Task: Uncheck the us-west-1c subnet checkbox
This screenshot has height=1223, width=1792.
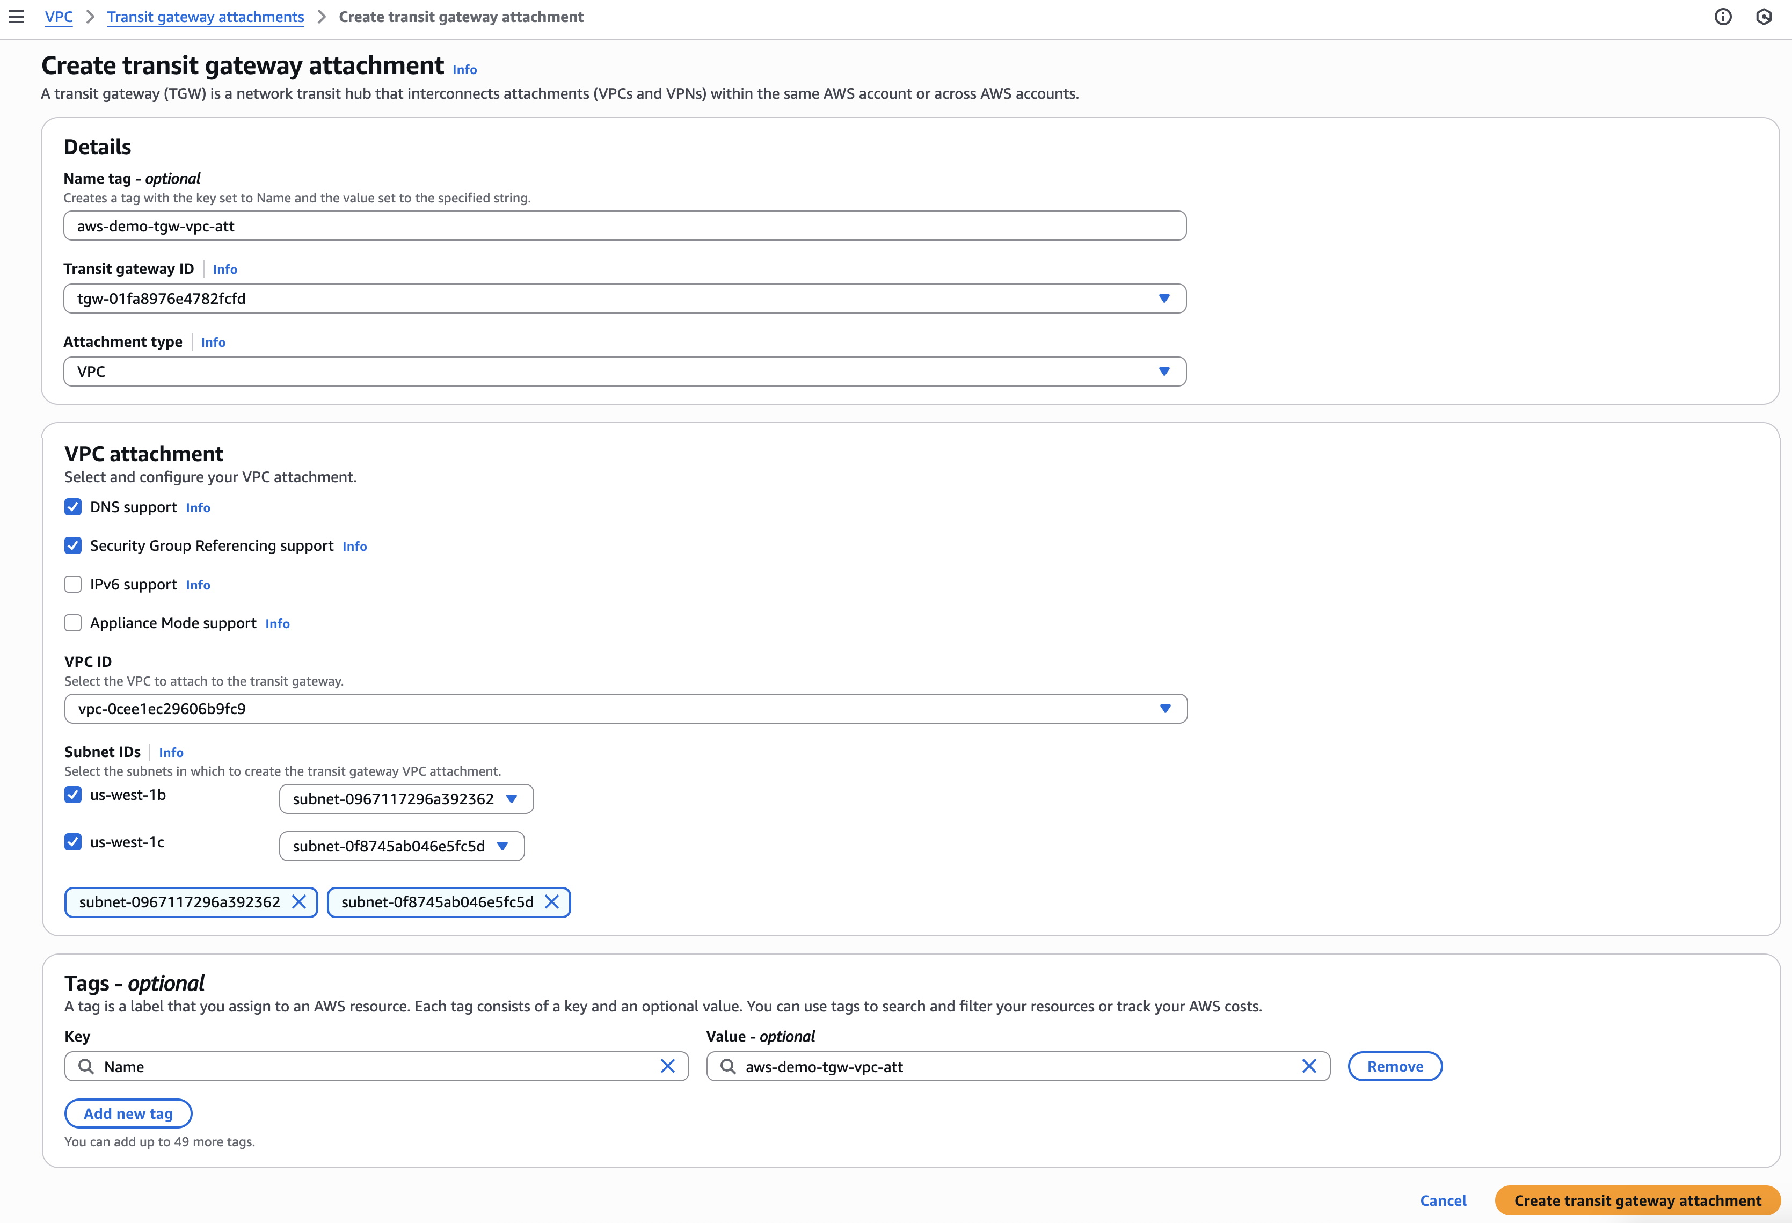Action: 73,841
